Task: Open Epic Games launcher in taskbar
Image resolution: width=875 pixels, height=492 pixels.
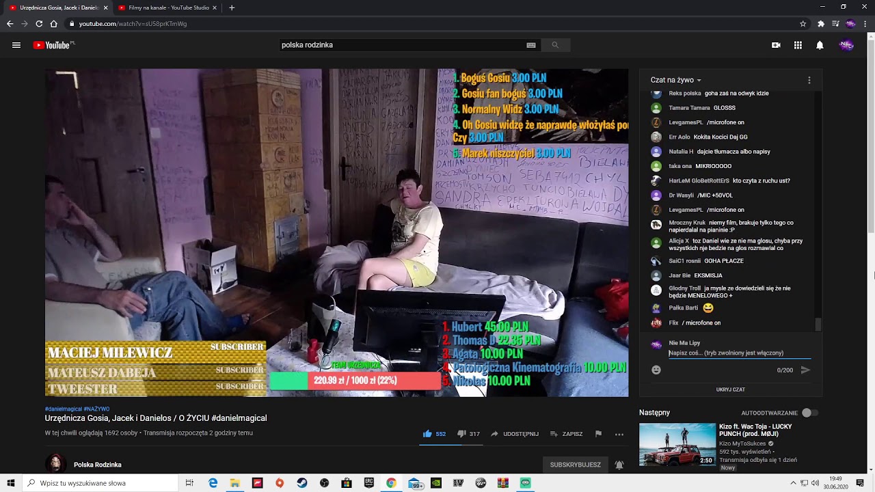Action: click(x=369, y=483)
